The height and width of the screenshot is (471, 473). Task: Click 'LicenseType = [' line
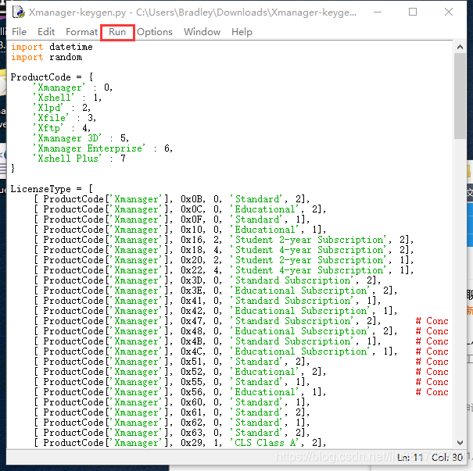[x=52, y=189]
